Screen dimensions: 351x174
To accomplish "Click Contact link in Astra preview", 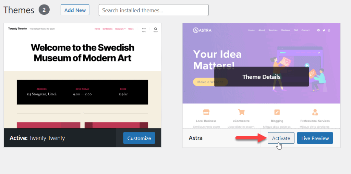I will point(305,30).
